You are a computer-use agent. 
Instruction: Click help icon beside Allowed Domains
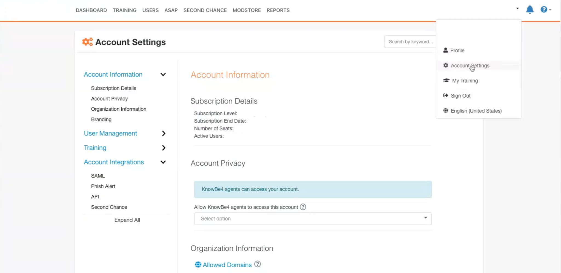257,264
